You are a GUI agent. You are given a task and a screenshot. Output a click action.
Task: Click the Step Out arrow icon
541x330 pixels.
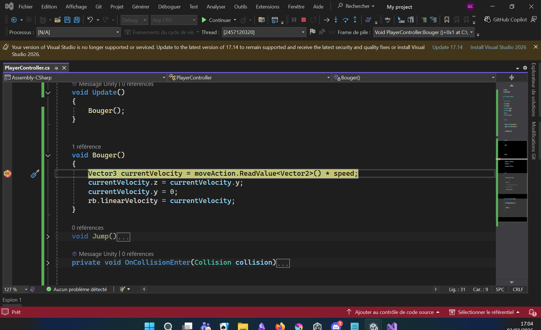(x=355, y=20)
